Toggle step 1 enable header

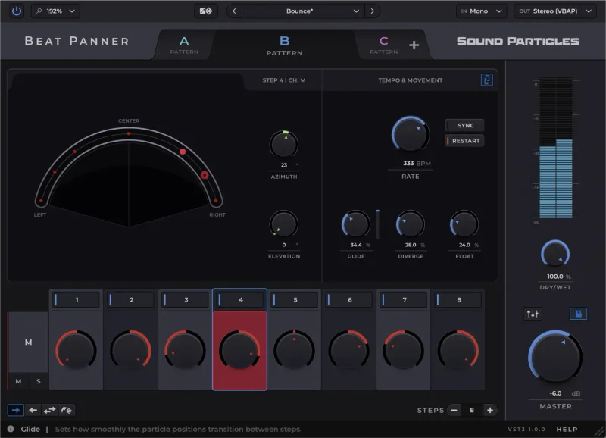point(77,299)
